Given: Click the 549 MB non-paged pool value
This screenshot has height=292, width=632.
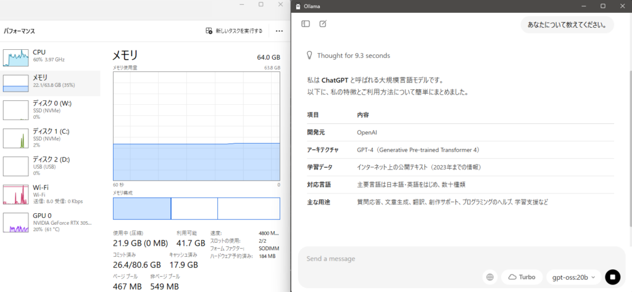Looking at the screenshot, I should coord(164,286).
